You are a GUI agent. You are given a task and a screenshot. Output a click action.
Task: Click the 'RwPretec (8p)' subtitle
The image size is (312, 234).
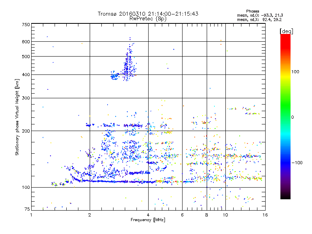pyautogui.click(x=148, y=19)
